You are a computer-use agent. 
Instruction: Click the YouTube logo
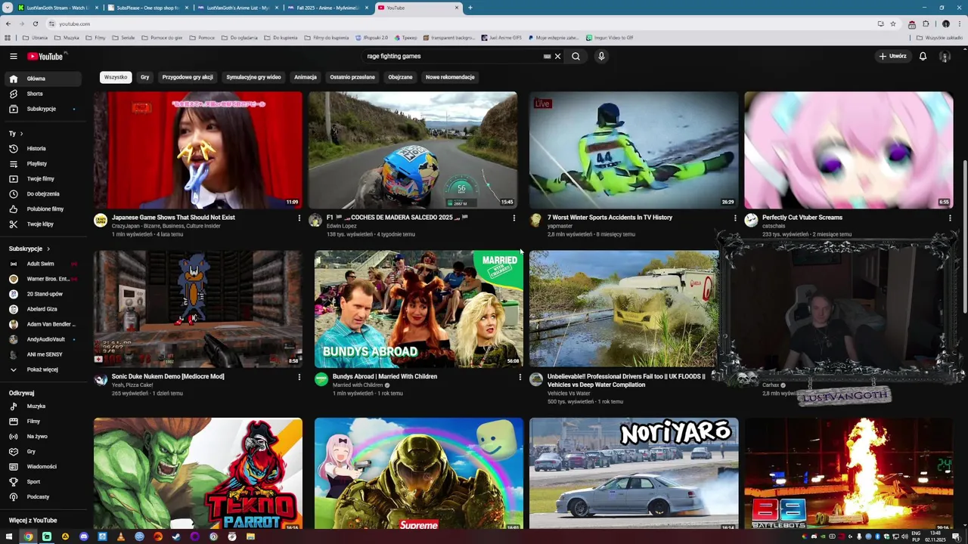point(46,56)
